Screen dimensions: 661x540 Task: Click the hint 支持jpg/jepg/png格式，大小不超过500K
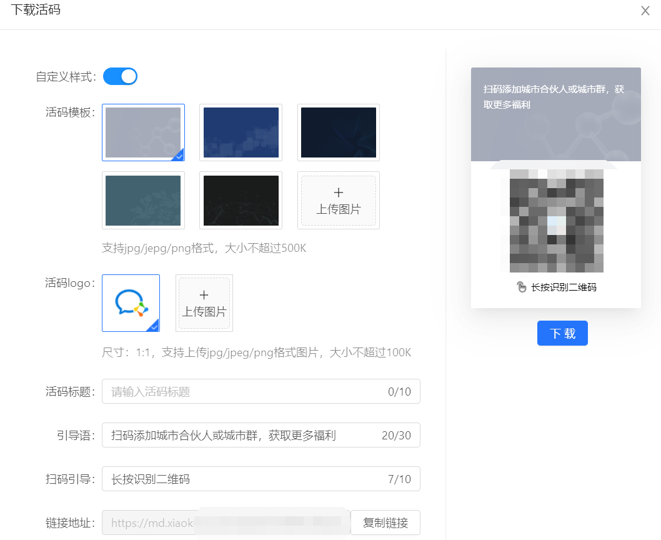tap(204, 248)
